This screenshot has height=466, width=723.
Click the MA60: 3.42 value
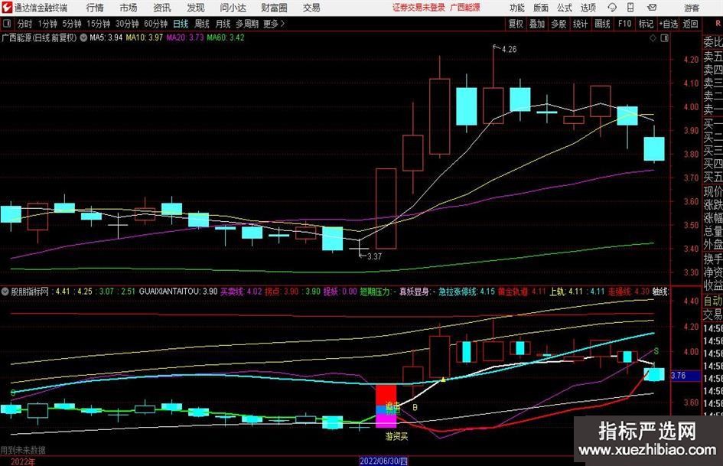click(226, 37)
